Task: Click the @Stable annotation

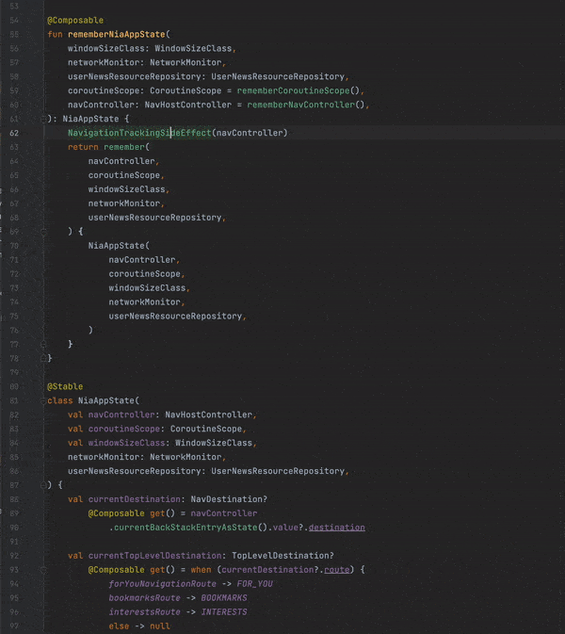Action: pos(65,386)
